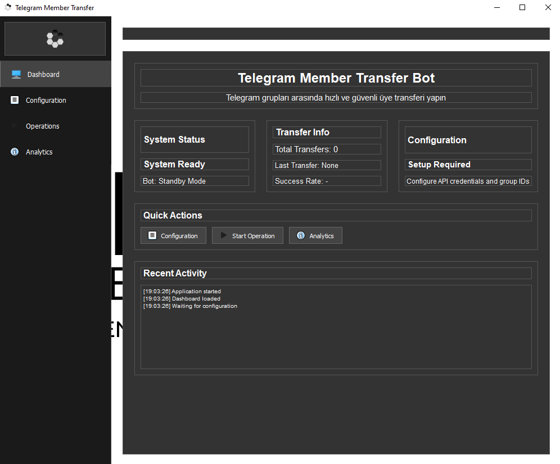Click the 'Transfer Info' card title

(302, 132)
